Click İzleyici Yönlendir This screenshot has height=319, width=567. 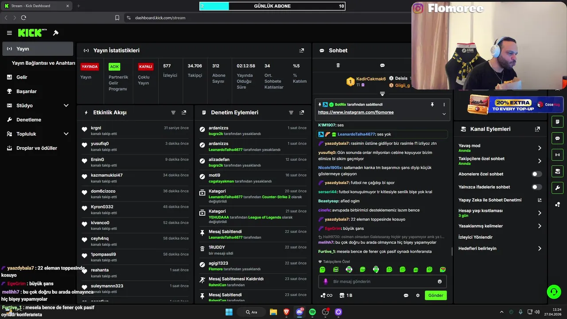pyautogui.click(x=475, y=237)
